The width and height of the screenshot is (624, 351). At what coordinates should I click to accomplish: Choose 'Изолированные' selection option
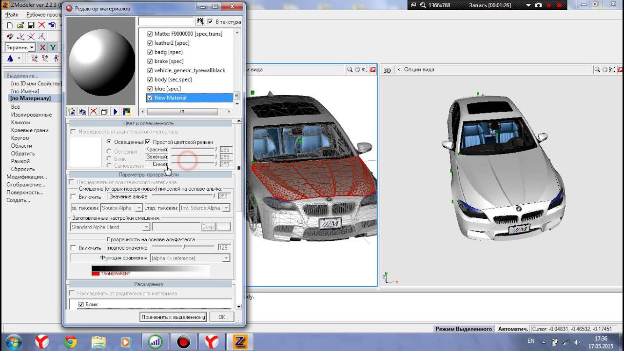[x=31, y=115]
